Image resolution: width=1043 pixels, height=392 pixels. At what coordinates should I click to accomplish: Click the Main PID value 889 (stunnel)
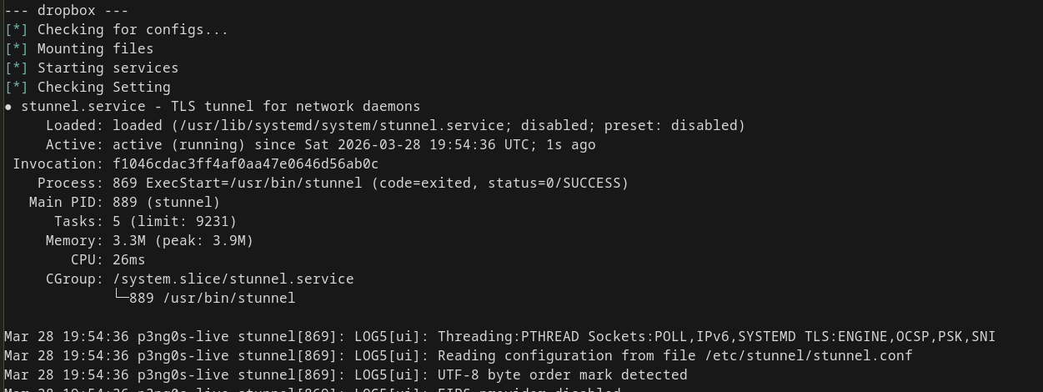click(166, 203)
